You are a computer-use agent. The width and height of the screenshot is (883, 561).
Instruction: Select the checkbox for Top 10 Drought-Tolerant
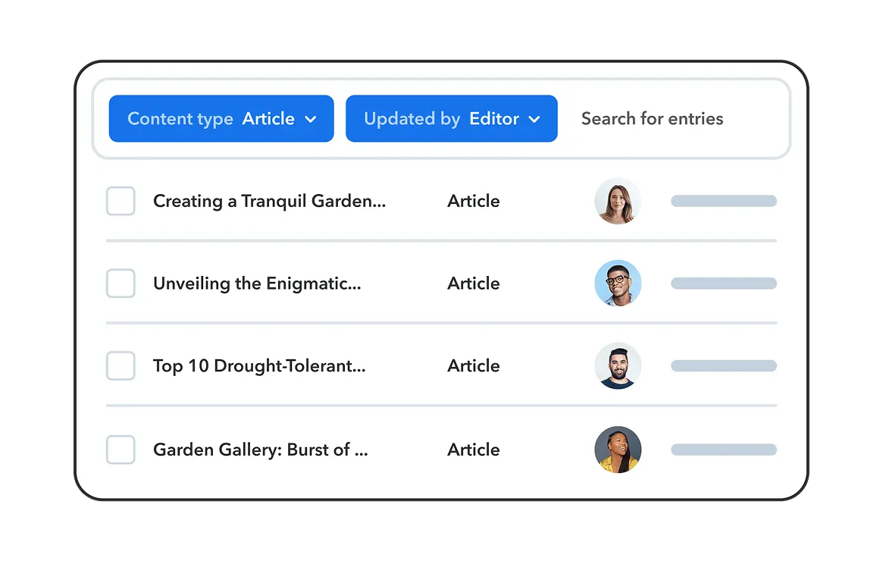(x=121, y=365)
